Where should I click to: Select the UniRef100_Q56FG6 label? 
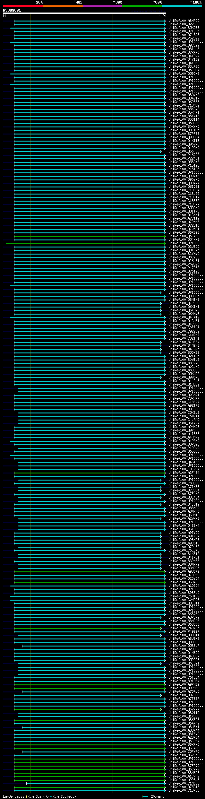tap(184, 151)
